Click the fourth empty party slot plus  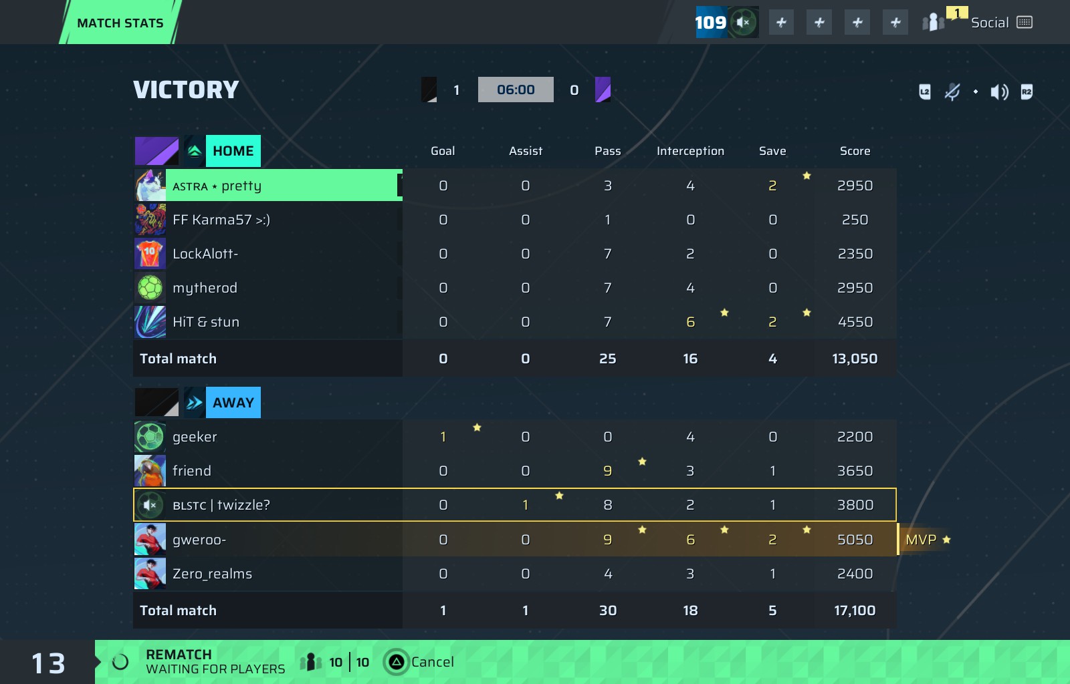pyautogui.click(x=895, y=23)
